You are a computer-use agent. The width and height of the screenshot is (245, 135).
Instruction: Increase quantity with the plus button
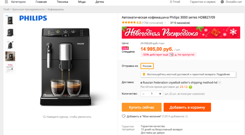[x=160, y=94]
